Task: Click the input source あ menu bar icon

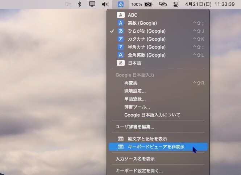Action: (120, 4)
